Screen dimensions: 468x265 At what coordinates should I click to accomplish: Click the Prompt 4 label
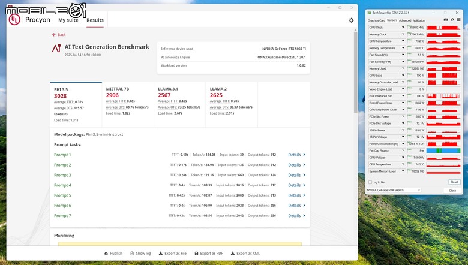point(62,185)
